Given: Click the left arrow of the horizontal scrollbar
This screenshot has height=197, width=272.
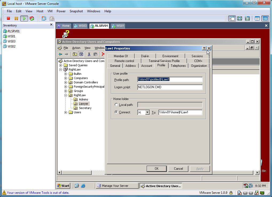Looking at the screenshot, I should click(60, 172).
